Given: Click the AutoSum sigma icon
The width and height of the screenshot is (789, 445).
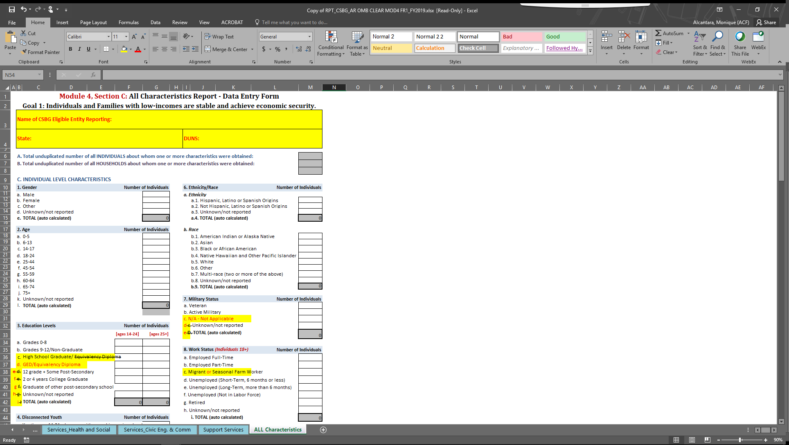Looking at the screenshot, I should (658, 33).
